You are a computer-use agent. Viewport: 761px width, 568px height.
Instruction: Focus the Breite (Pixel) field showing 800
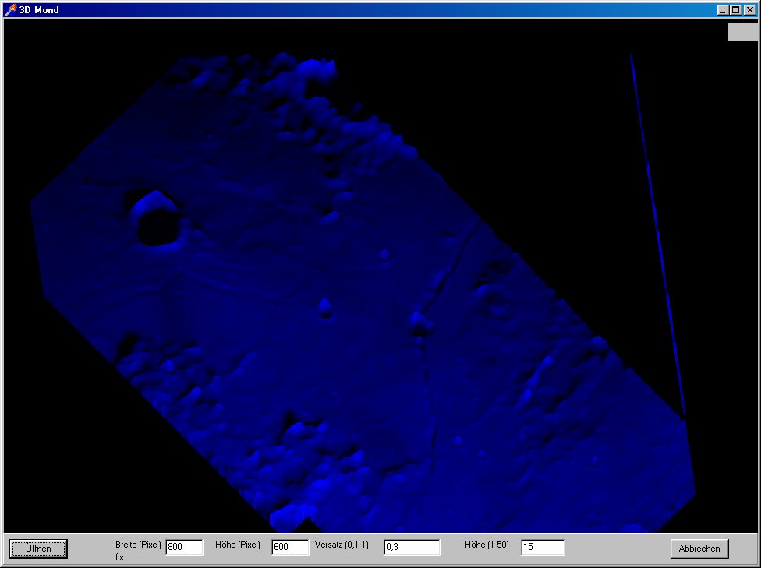click(184, 548)
